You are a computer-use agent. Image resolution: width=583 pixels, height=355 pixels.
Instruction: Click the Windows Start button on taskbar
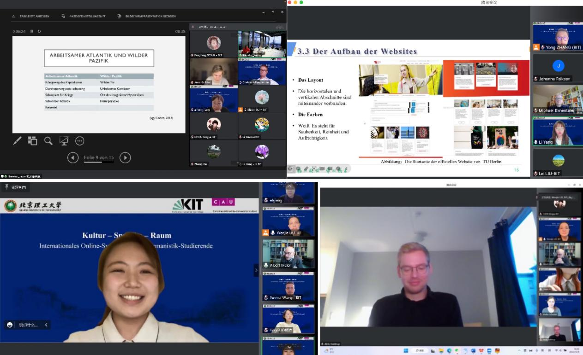point(405,351)
